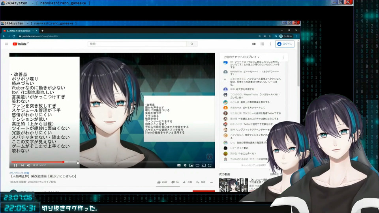Reload the page with refresh icon
The height and width of the screenshot is (213, 379).
(14, 36)
